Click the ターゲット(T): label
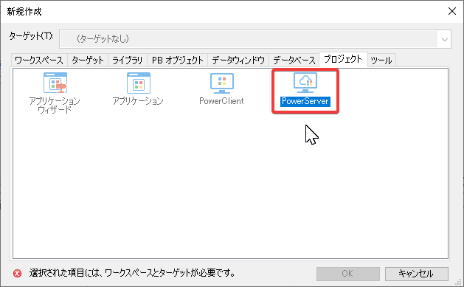Image resolution: width=464 pixels, height=287 pixels. pos(32,36)
